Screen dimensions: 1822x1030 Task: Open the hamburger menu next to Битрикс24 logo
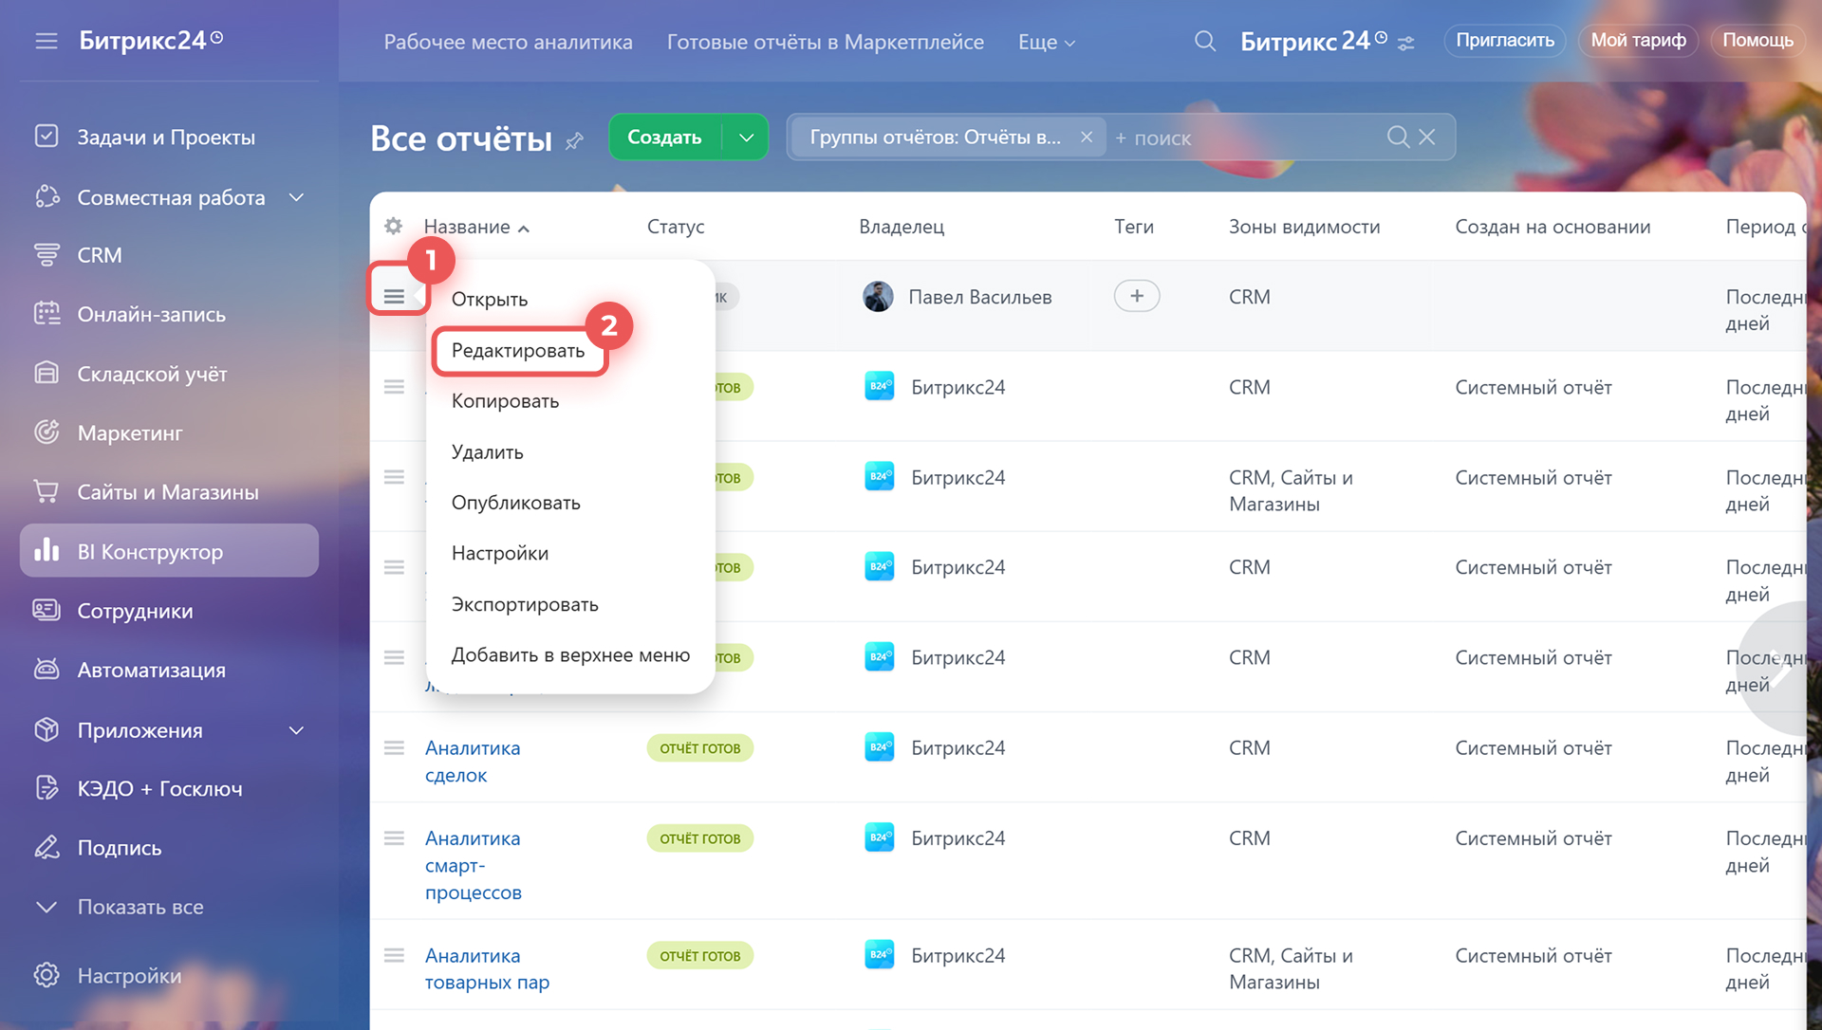(x=46, y=41)
